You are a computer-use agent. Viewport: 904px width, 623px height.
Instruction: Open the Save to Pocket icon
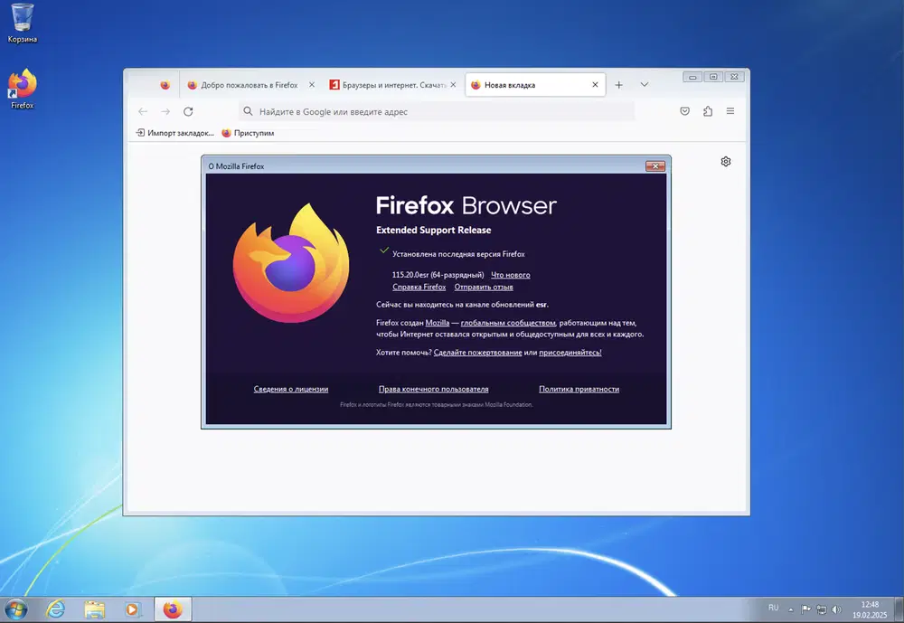pyautogui.click(x=684, y=111)
